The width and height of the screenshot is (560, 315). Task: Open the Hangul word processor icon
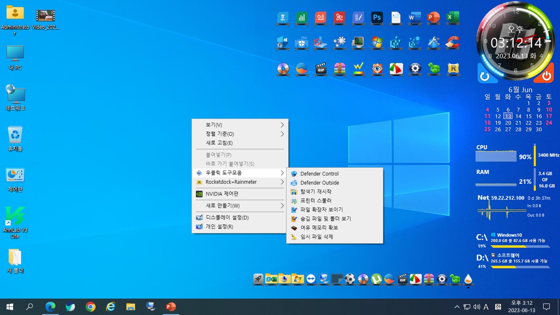pos(283,17)
